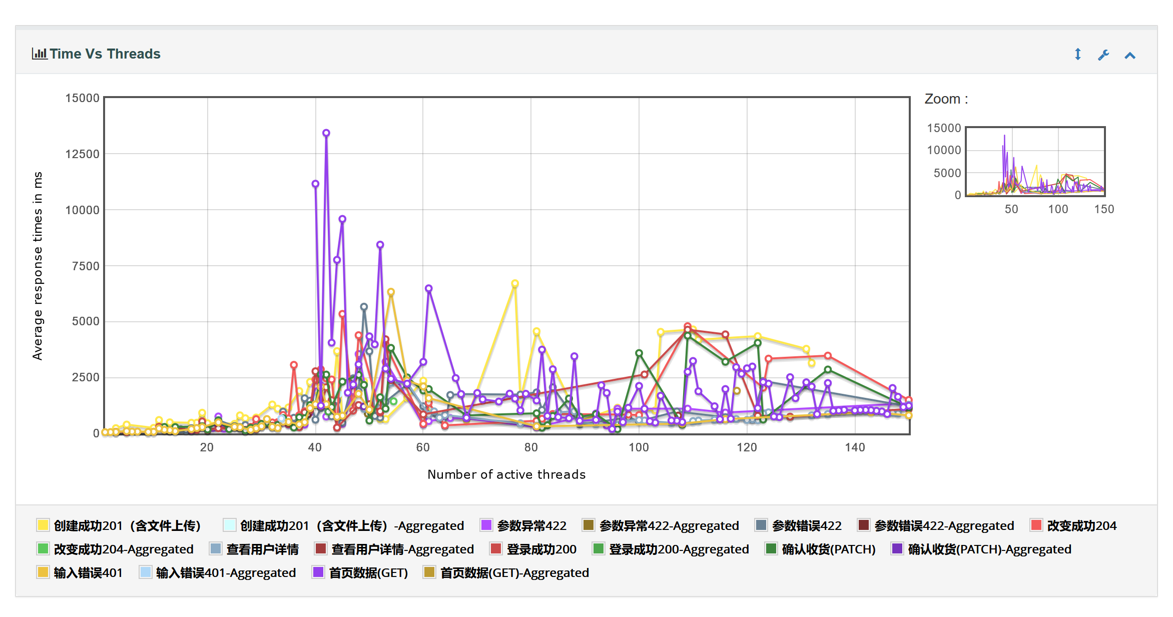1173x617 pixels.
Task: Select the 确认收货(PATCH)-Aggregated legend label
Action: click(x=989, y=549)
